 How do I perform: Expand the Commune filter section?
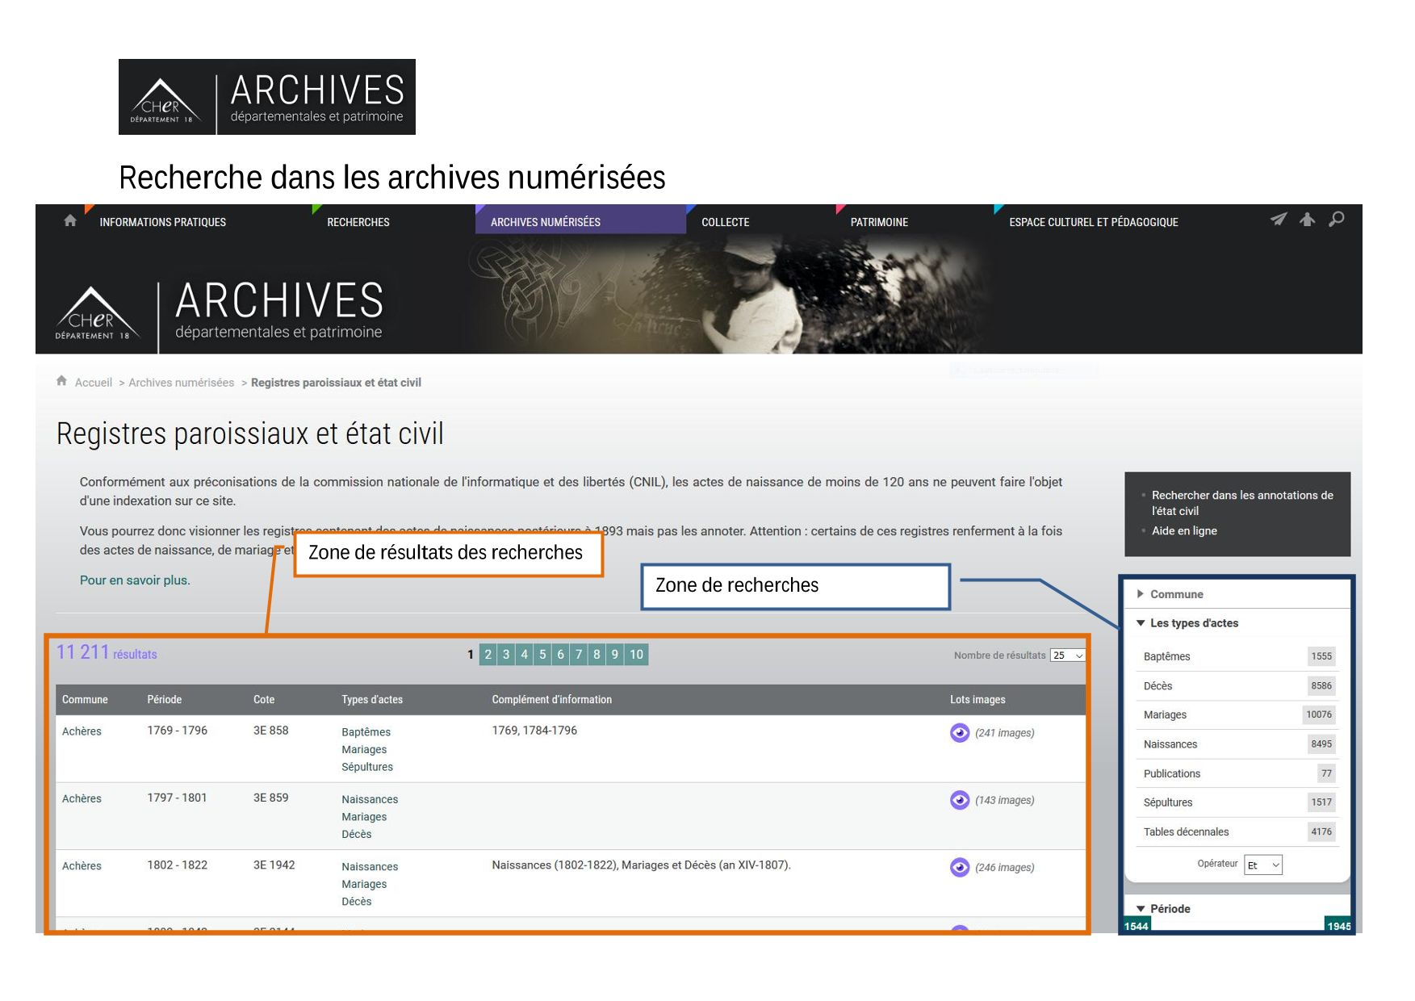(1175, 594)
